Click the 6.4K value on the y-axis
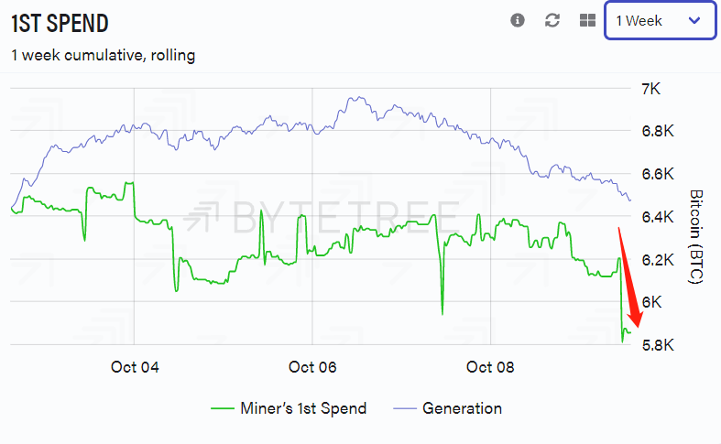The height and width of the screenshot is (444, 721). 656,217
